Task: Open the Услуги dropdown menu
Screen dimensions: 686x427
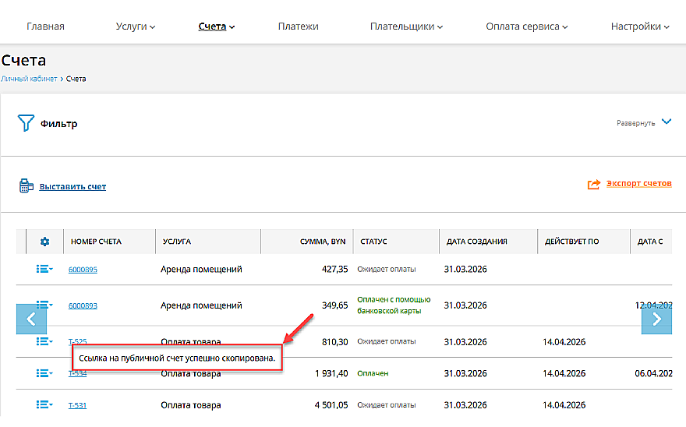Action: tap(136, 26)
